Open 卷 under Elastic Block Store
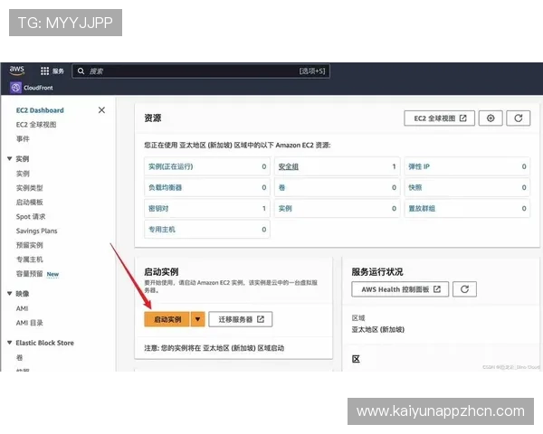Viewport: 543px width, 434px height. [19, 357]
